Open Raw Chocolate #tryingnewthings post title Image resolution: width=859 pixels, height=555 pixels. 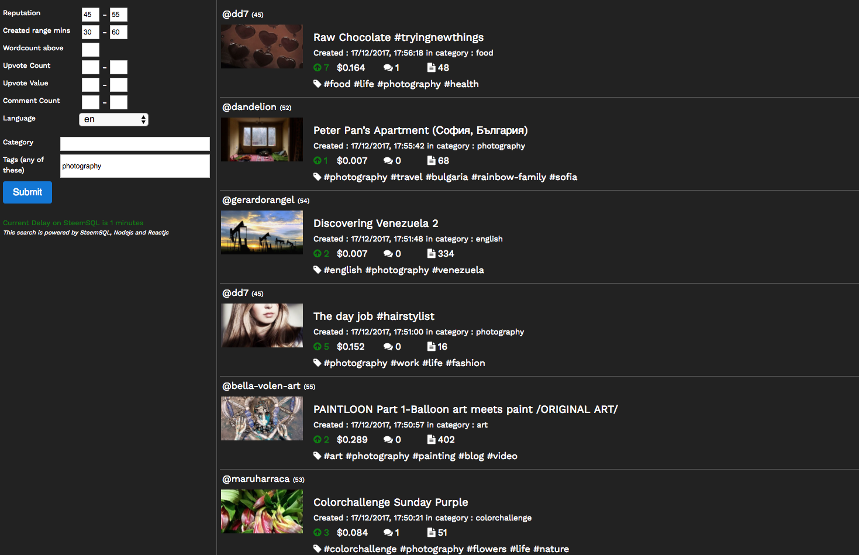(398, 37)
